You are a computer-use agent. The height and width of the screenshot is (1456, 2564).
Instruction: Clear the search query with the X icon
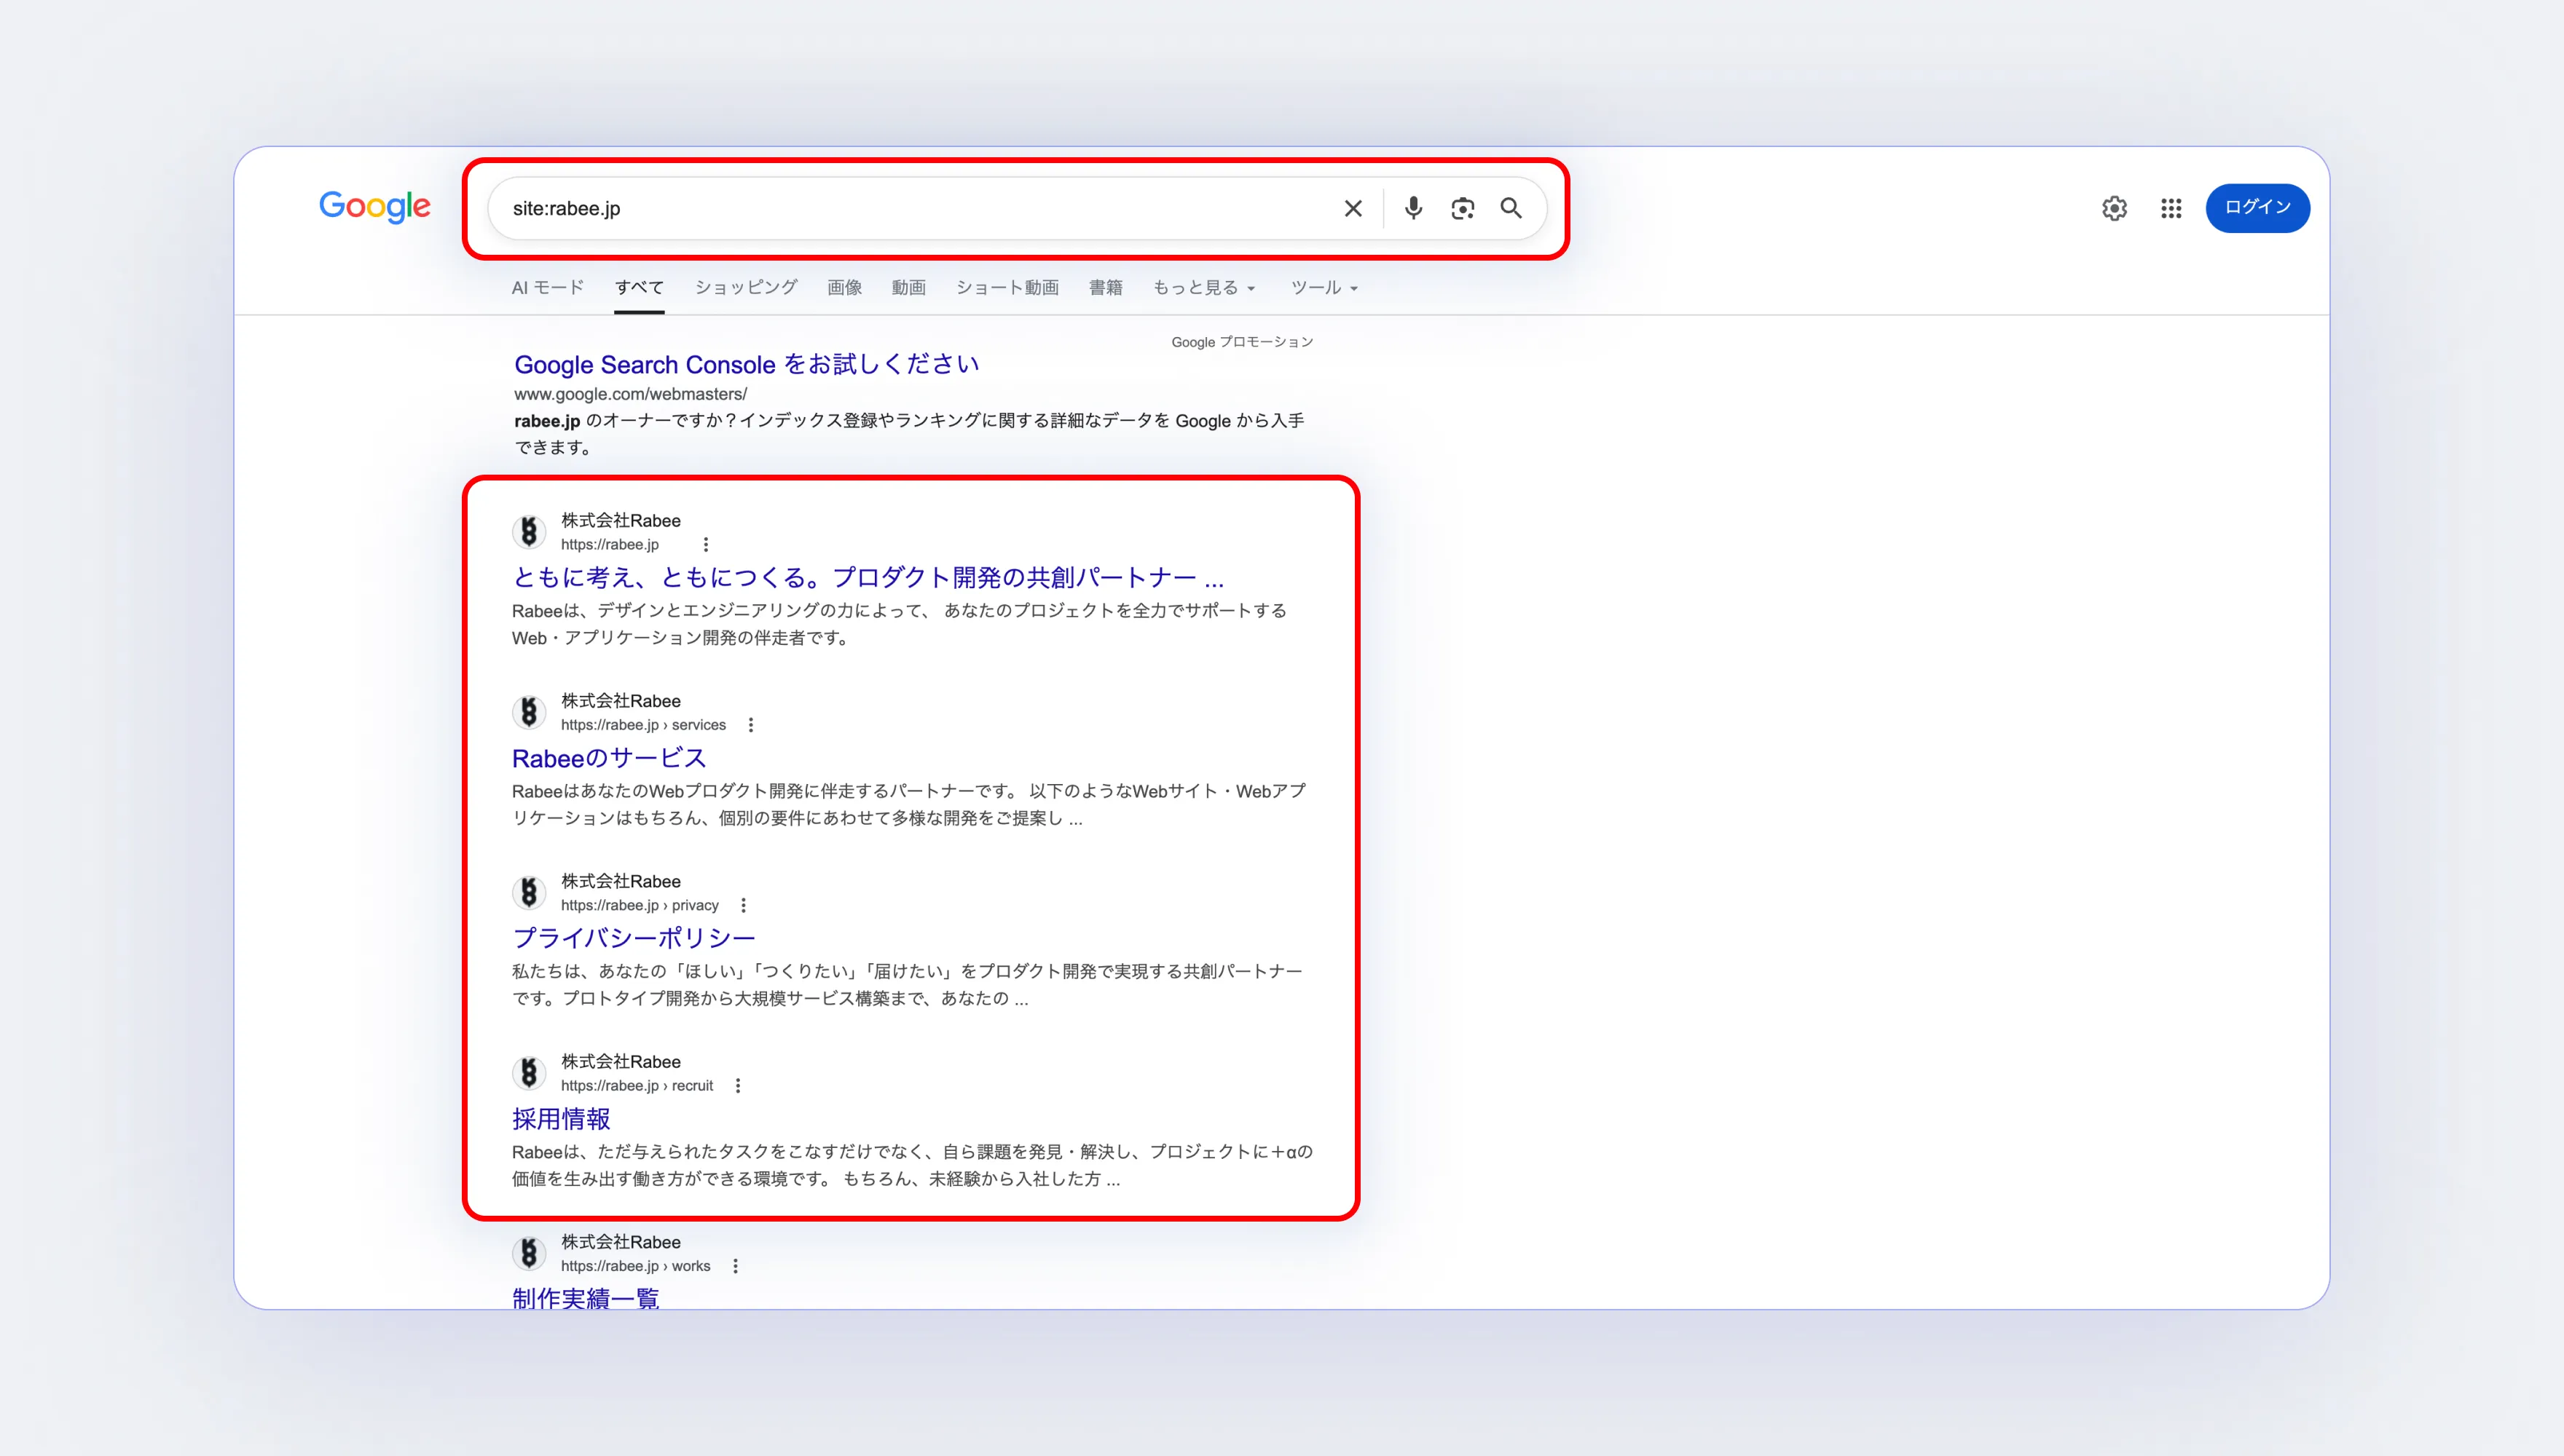[x=1353, y=208]
